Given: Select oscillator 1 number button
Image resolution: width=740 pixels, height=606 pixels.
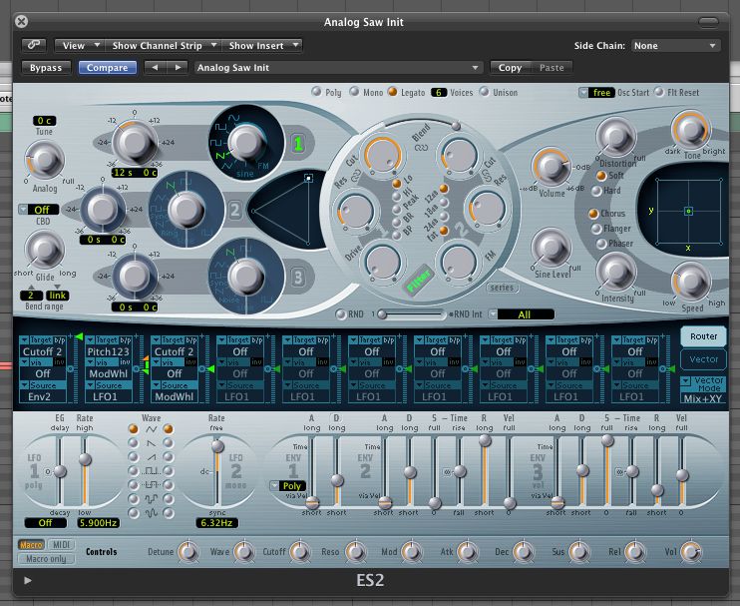Looking at the screenshot, I should click(x=298, y=144).
